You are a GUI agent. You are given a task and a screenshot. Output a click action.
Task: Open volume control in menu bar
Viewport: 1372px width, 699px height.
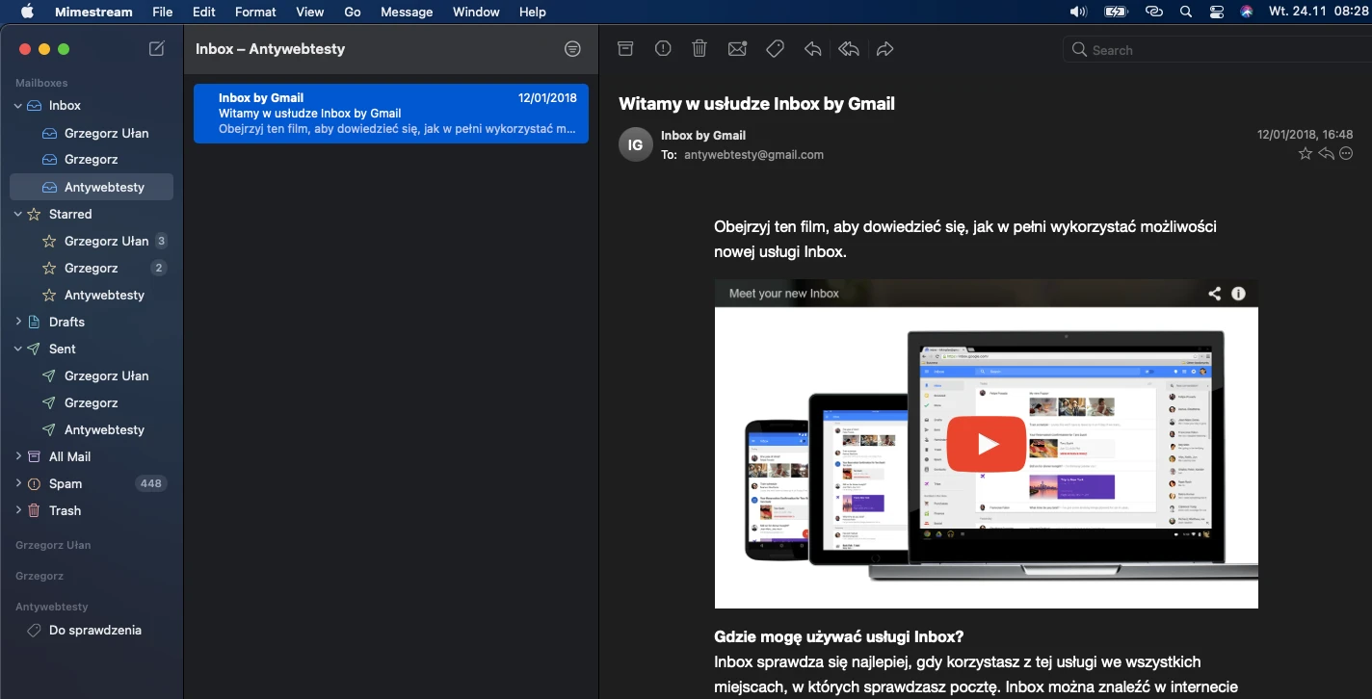[1078, 12]
